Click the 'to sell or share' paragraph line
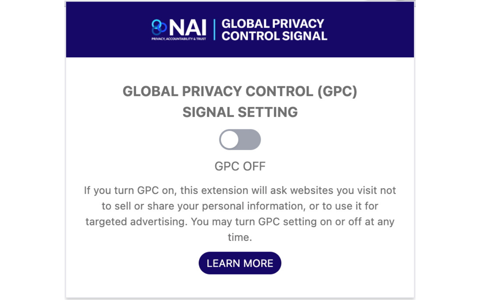The image size is (480, 300). click(x=240, y=206)
